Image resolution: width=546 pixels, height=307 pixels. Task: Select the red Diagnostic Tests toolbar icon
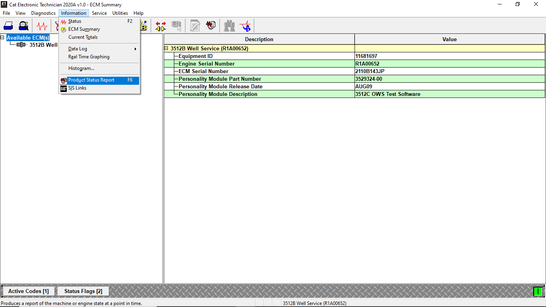pos(245,25)
